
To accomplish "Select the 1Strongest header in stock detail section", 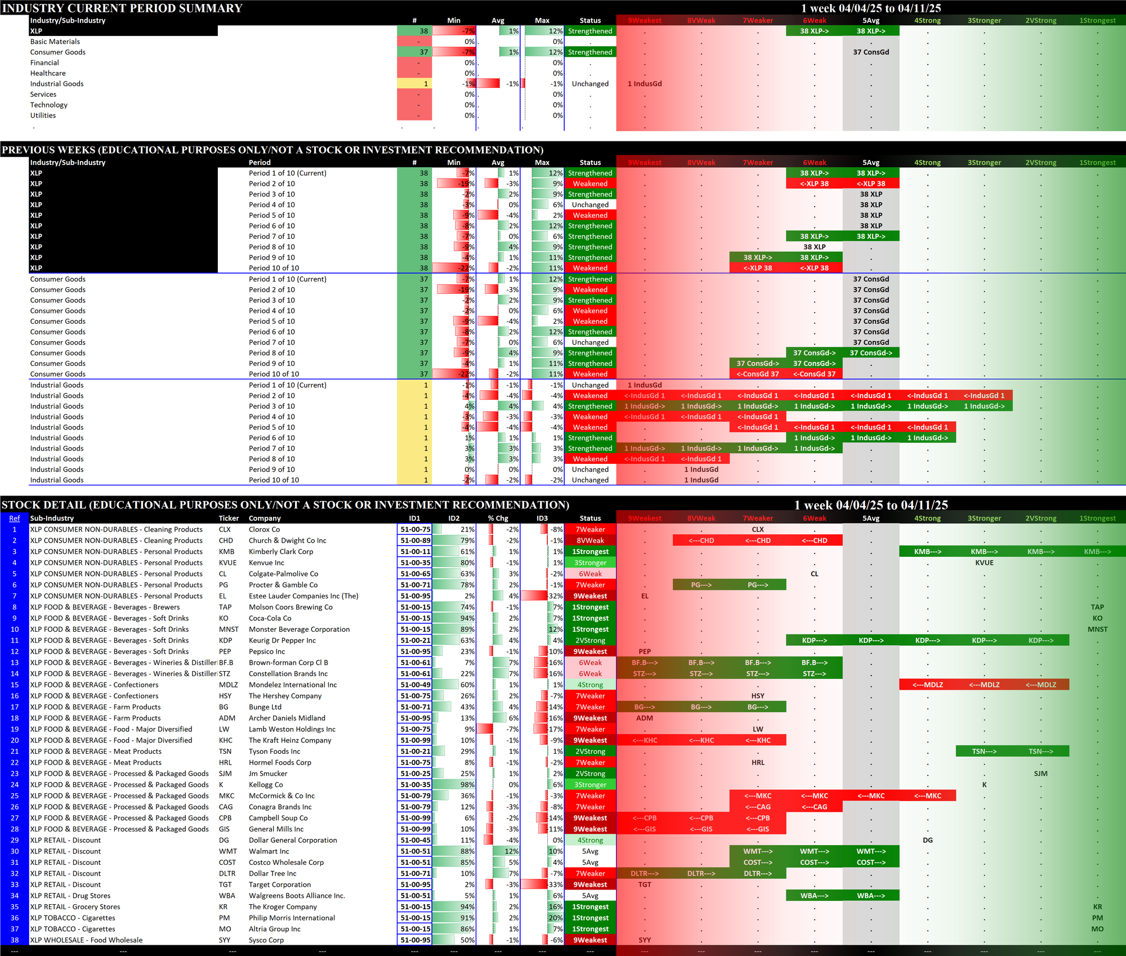I will pos(1097,519).
